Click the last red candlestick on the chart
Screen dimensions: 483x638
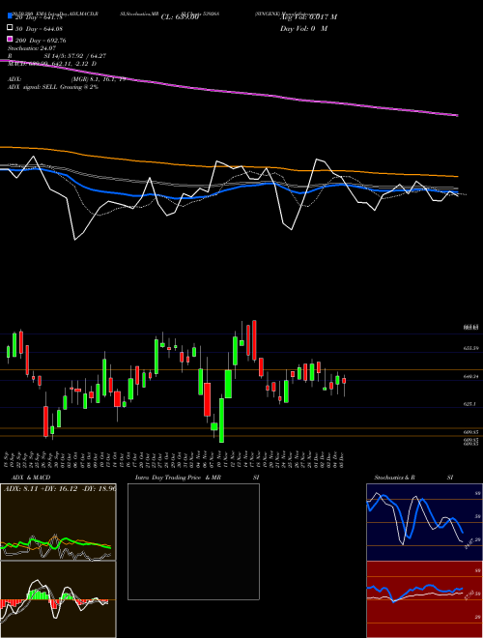click(x=344, y=381)
